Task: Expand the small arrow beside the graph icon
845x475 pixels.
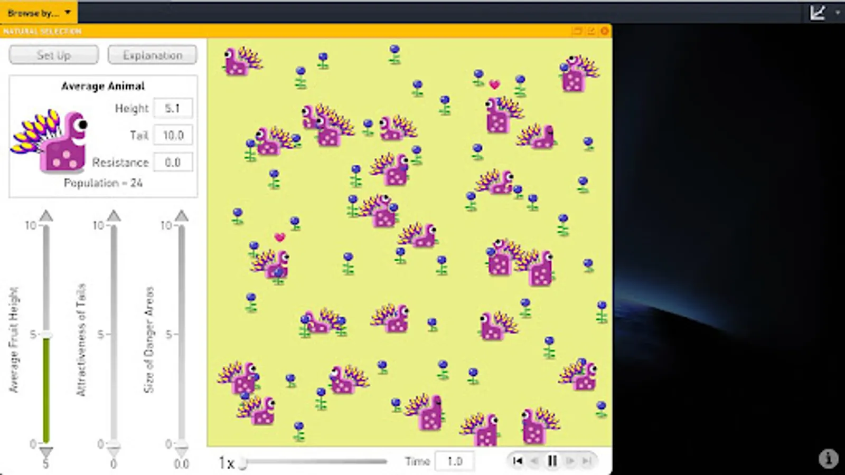Action: click(838, 13)
